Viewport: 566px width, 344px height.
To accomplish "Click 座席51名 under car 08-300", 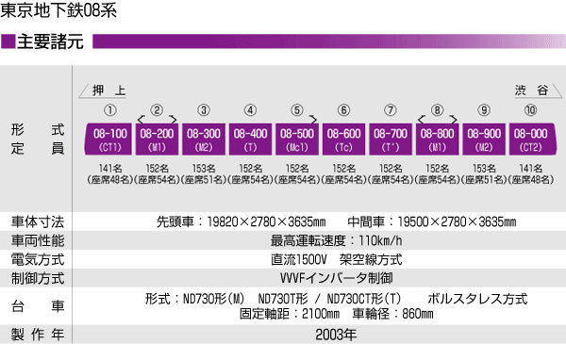I will pyautogui.click(x=204, y=180).
